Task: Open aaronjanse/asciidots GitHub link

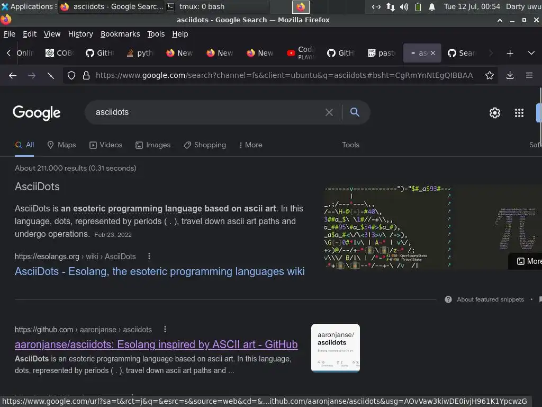Action: click(156, 344)
